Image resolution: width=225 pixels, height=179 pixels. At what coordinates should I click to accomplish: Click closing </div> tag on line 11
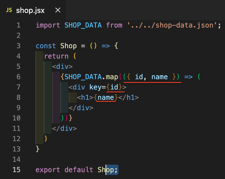tap(64, 129)
